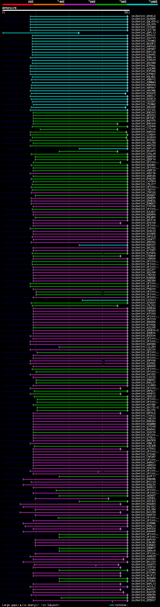
Task: Click the short cyan bar of B4FLU0
Action: coord(104,149)
